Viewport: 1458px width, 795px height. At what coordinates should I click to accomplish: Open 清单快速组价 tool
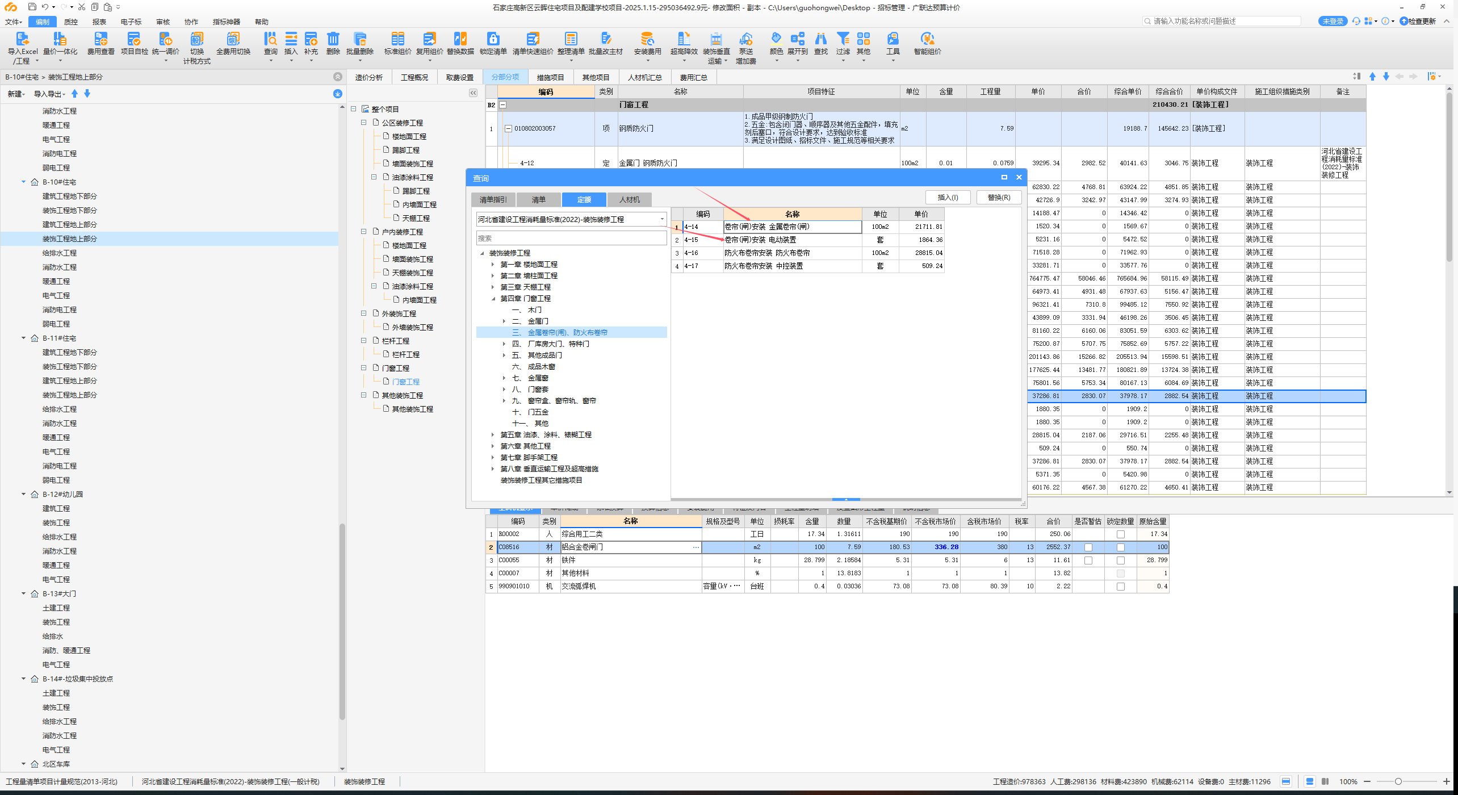coord(533,43)
